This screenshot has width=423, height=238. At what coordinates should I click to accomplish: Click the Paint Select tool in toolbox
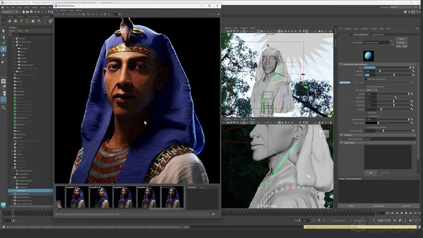click(x=3, y=42)
